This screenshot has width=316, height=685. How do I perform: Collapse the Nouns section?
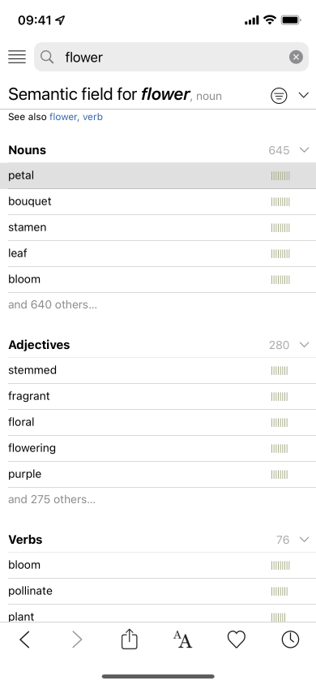pyautogui.click(x=304, y=150)
